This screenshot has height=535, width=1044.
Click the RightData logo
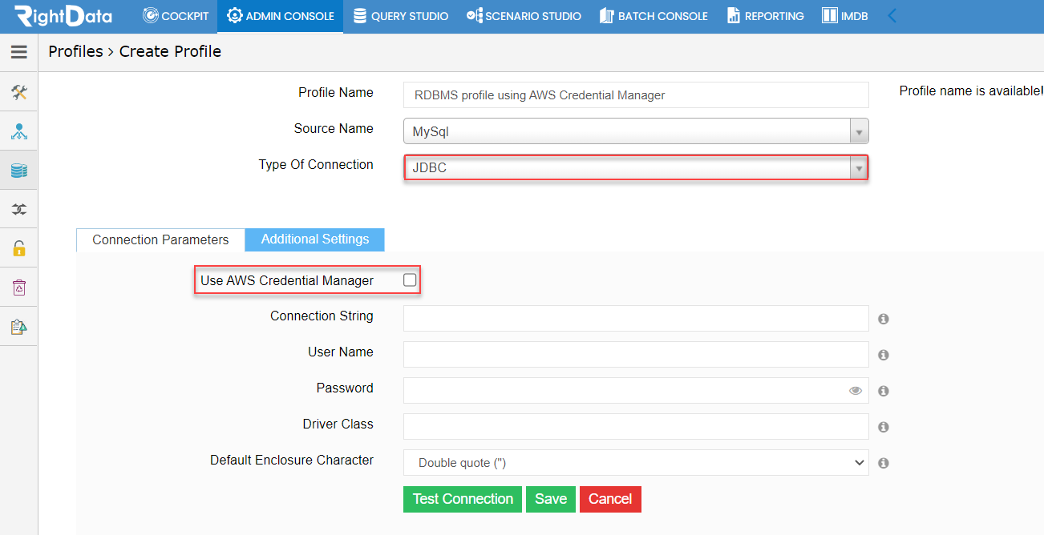coord(63,15)
